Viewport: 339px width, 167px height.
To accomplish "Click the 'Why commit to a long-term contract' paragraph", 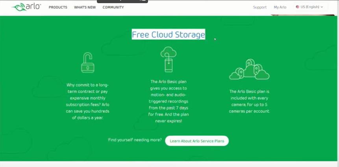I will [87, 101].
